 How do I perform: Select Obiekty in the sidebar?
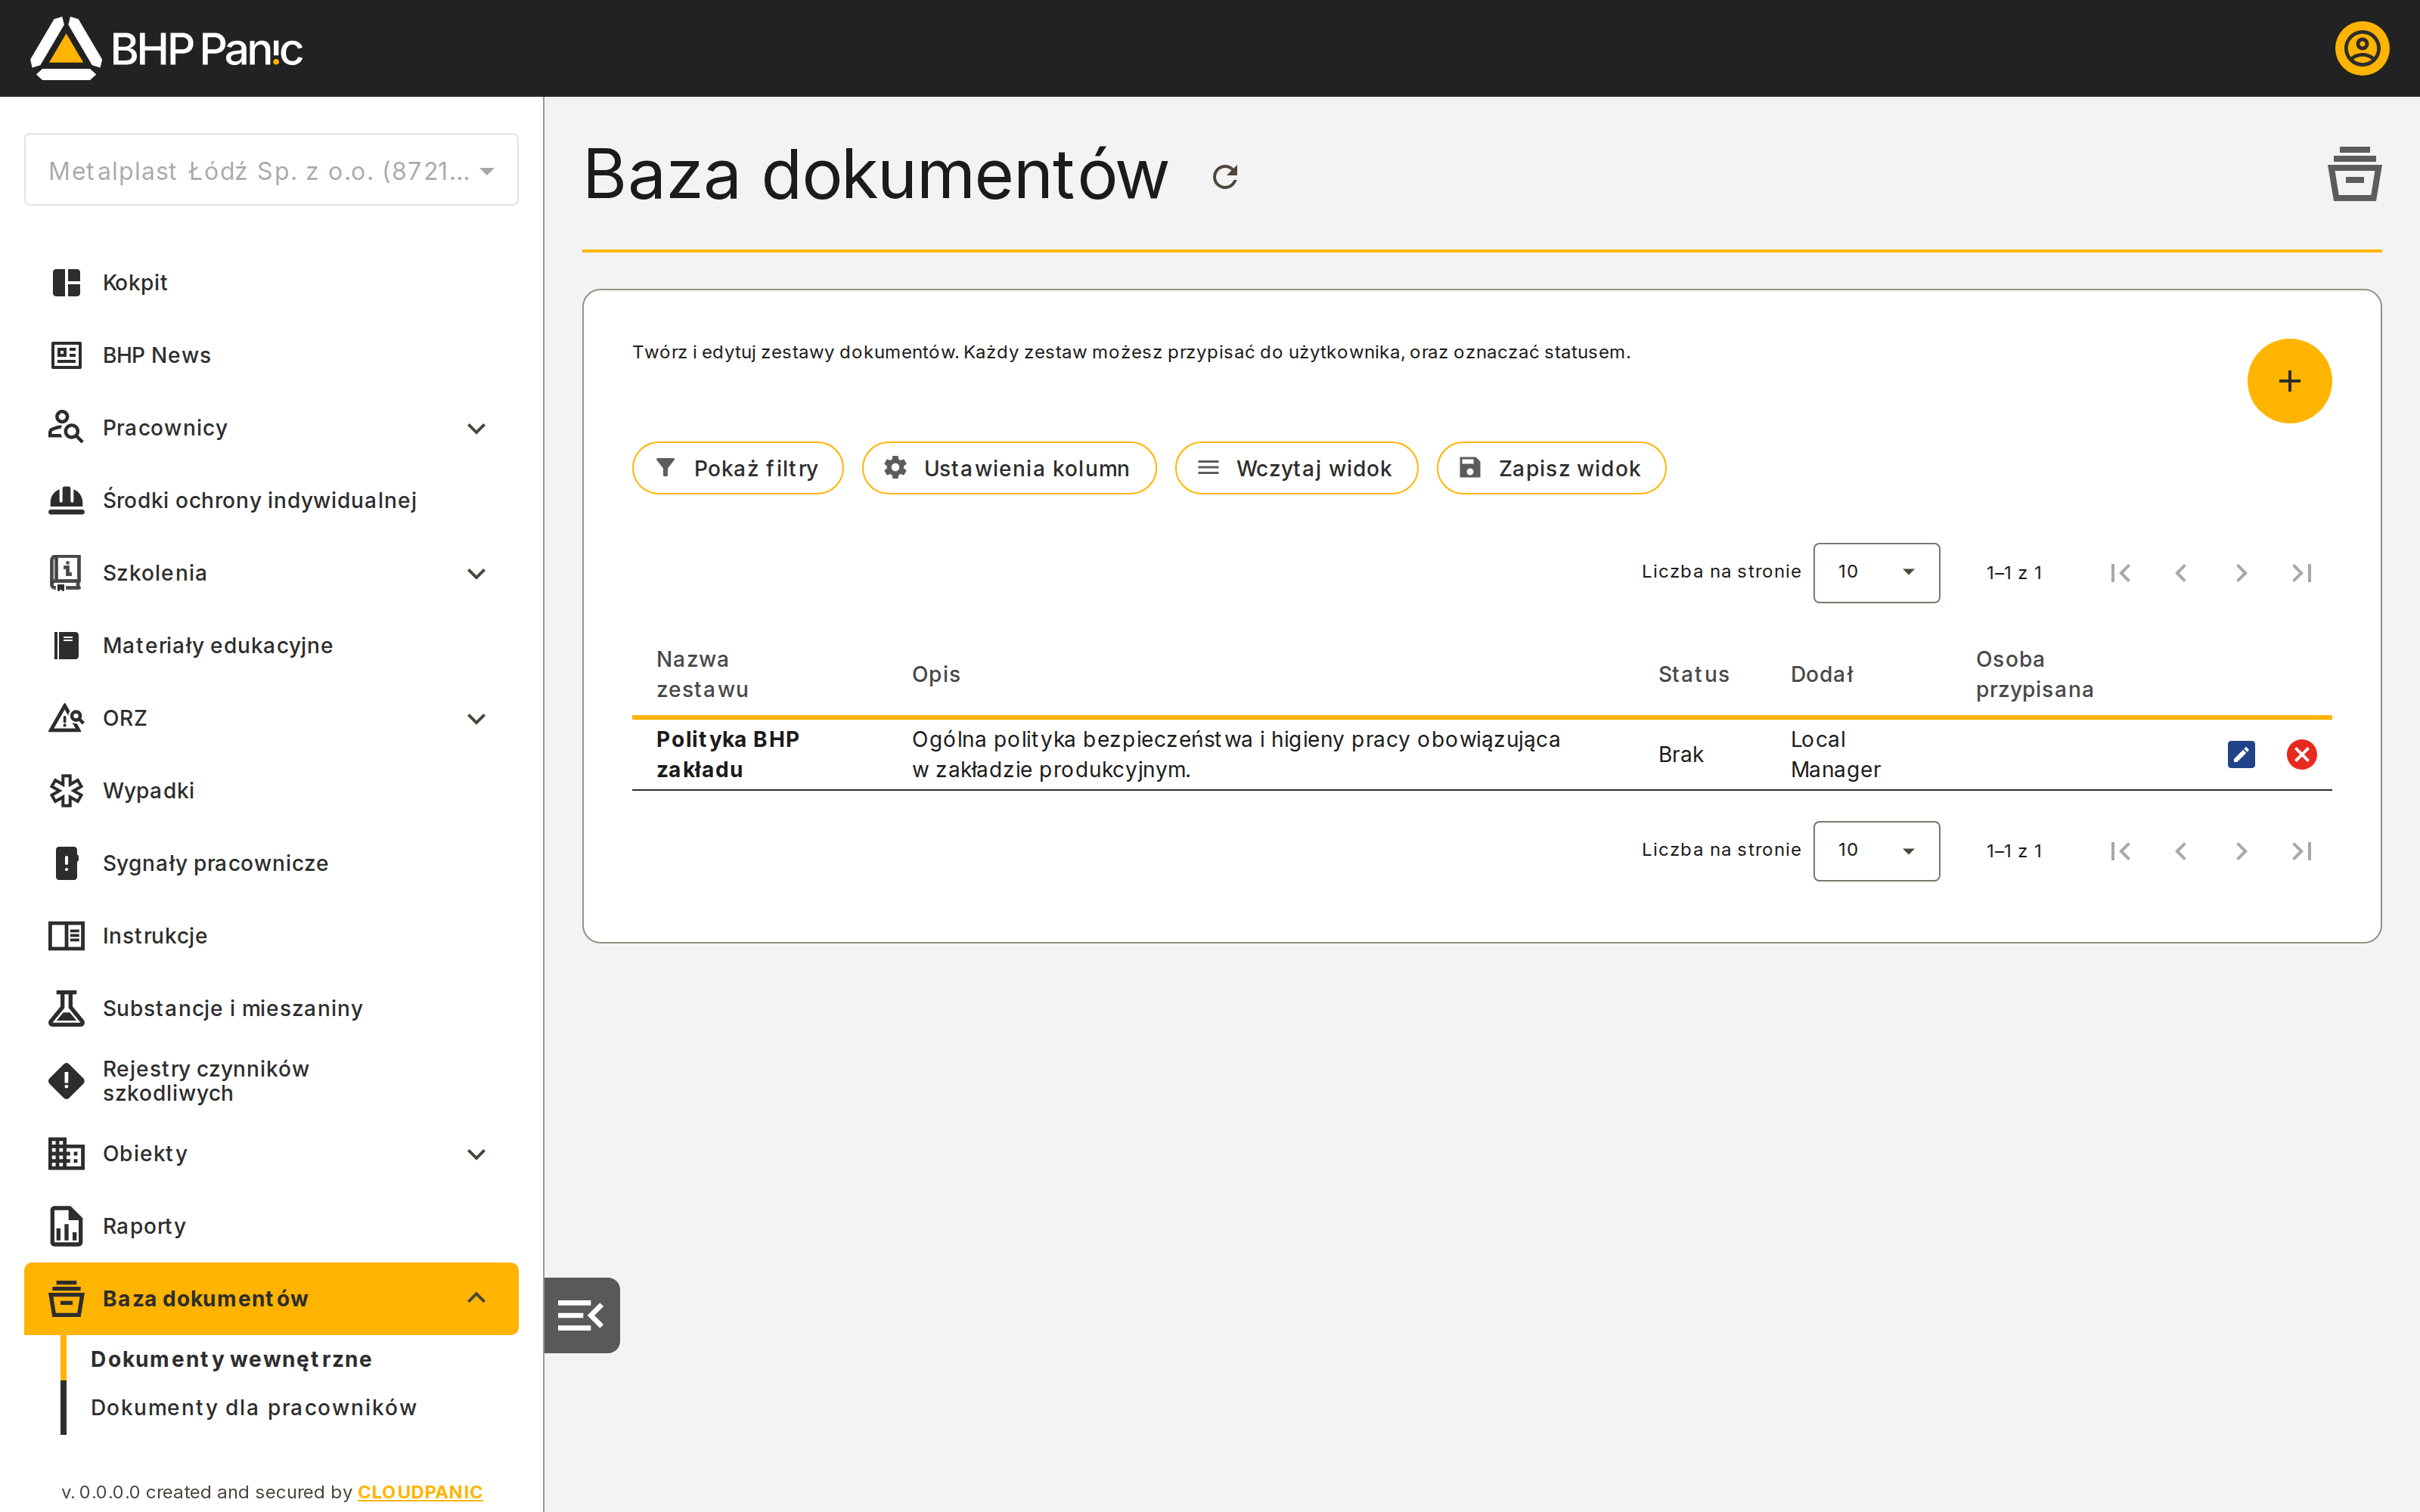click(x=145, y=1154)
